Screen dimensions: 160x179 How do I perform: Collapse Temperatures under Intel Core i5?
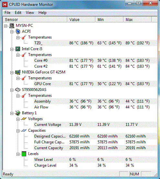[x=18, y=55]
